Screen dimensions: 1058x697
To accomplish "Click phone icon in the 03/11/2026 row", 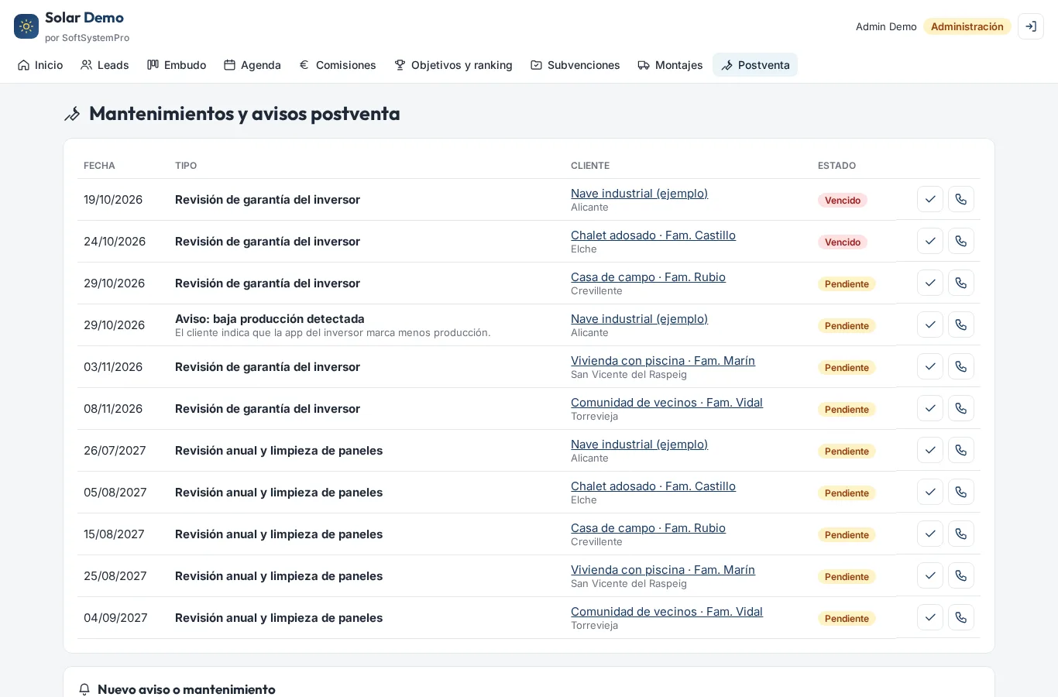I will pos(961,366).
